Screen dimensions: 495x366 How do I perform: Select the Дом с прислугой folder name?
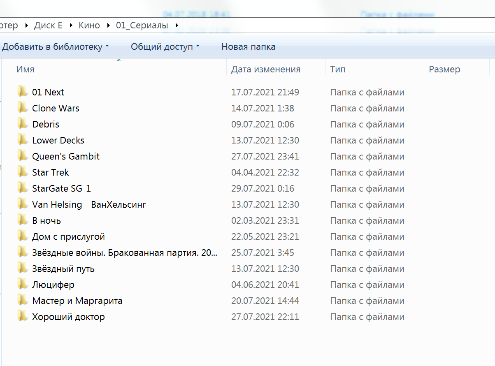pos(68,236)
